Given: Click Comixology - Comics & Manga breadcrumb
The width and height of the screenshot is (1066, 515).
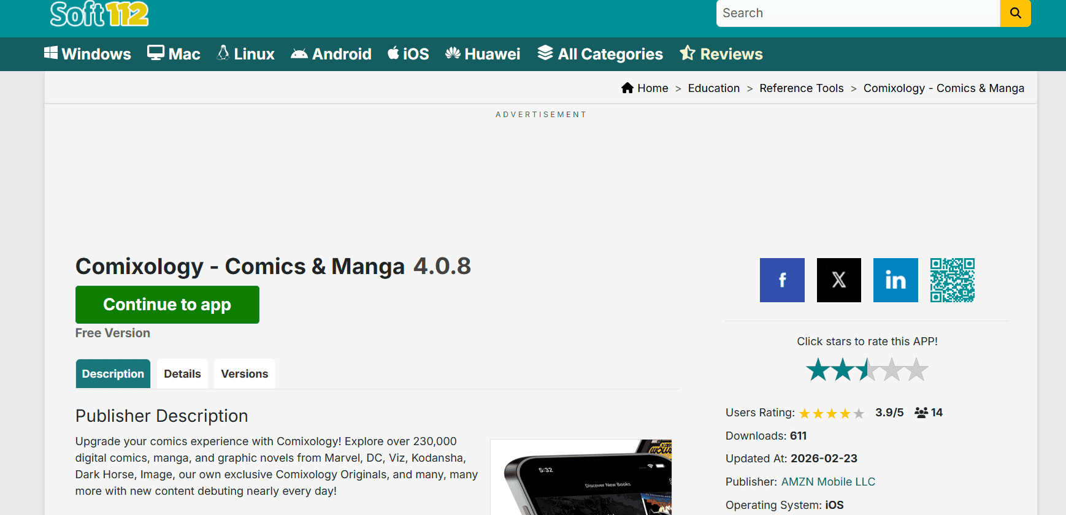Looking at the screenshot, I should [944, 88].
